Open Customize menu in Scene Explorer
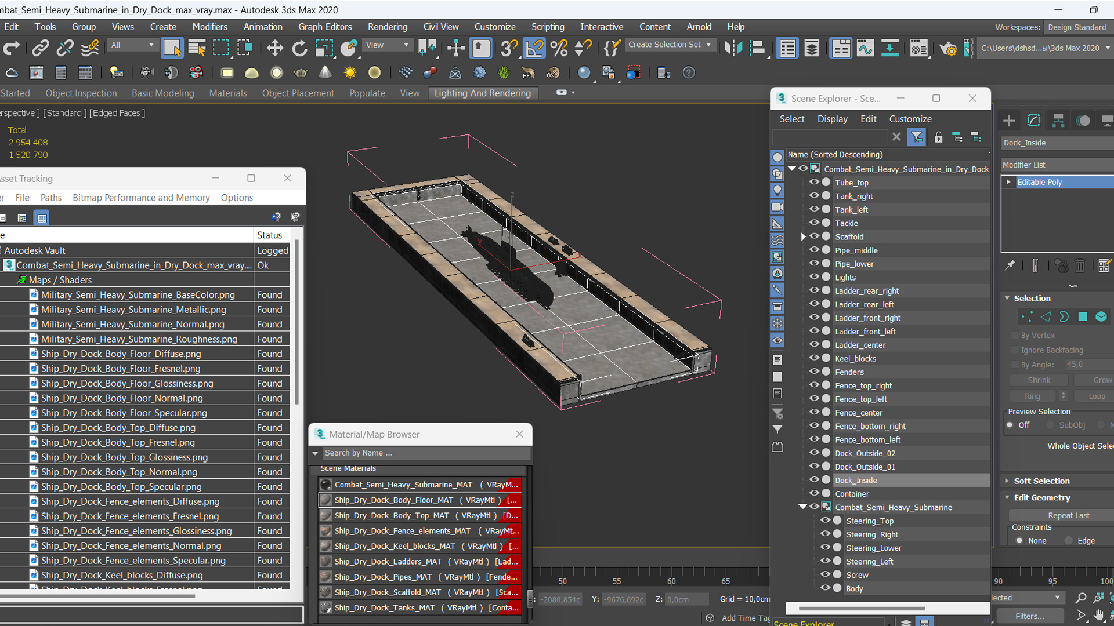The width and height of the screenshot is (1114, 626). pyautogui.click(x=910, y=119)
